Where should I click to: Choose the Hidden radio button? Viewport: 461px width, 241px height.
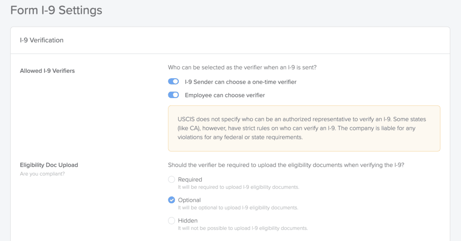[172, 221]
